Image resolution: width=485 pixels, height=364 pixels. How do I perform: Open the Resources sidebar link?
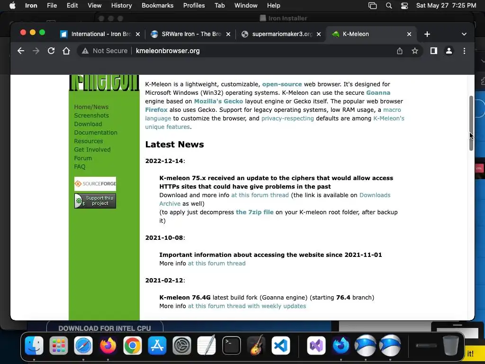[89, 141]
